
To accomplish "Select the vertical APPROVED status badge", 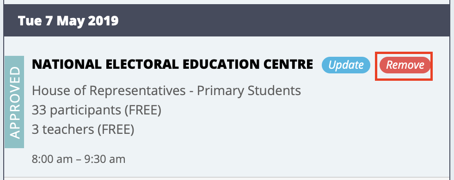I will click(14, 102).
